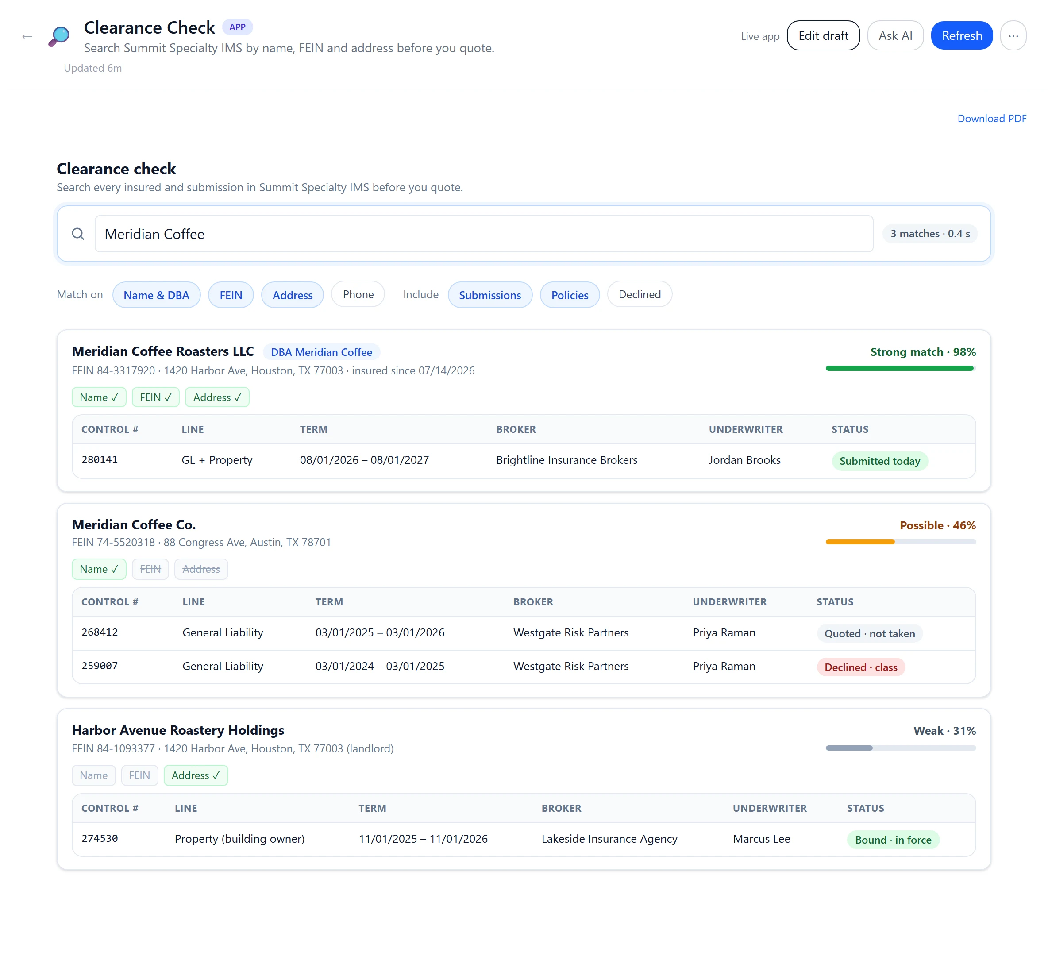The height and width of the screenshot is (956, 1048).
Task: Open the Ask AI assistant
Action: pyautogui.click(x=894, y=36)
